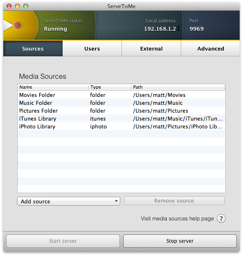Sort by the Name column header
The image size is (243, 256).
(53, 87)
